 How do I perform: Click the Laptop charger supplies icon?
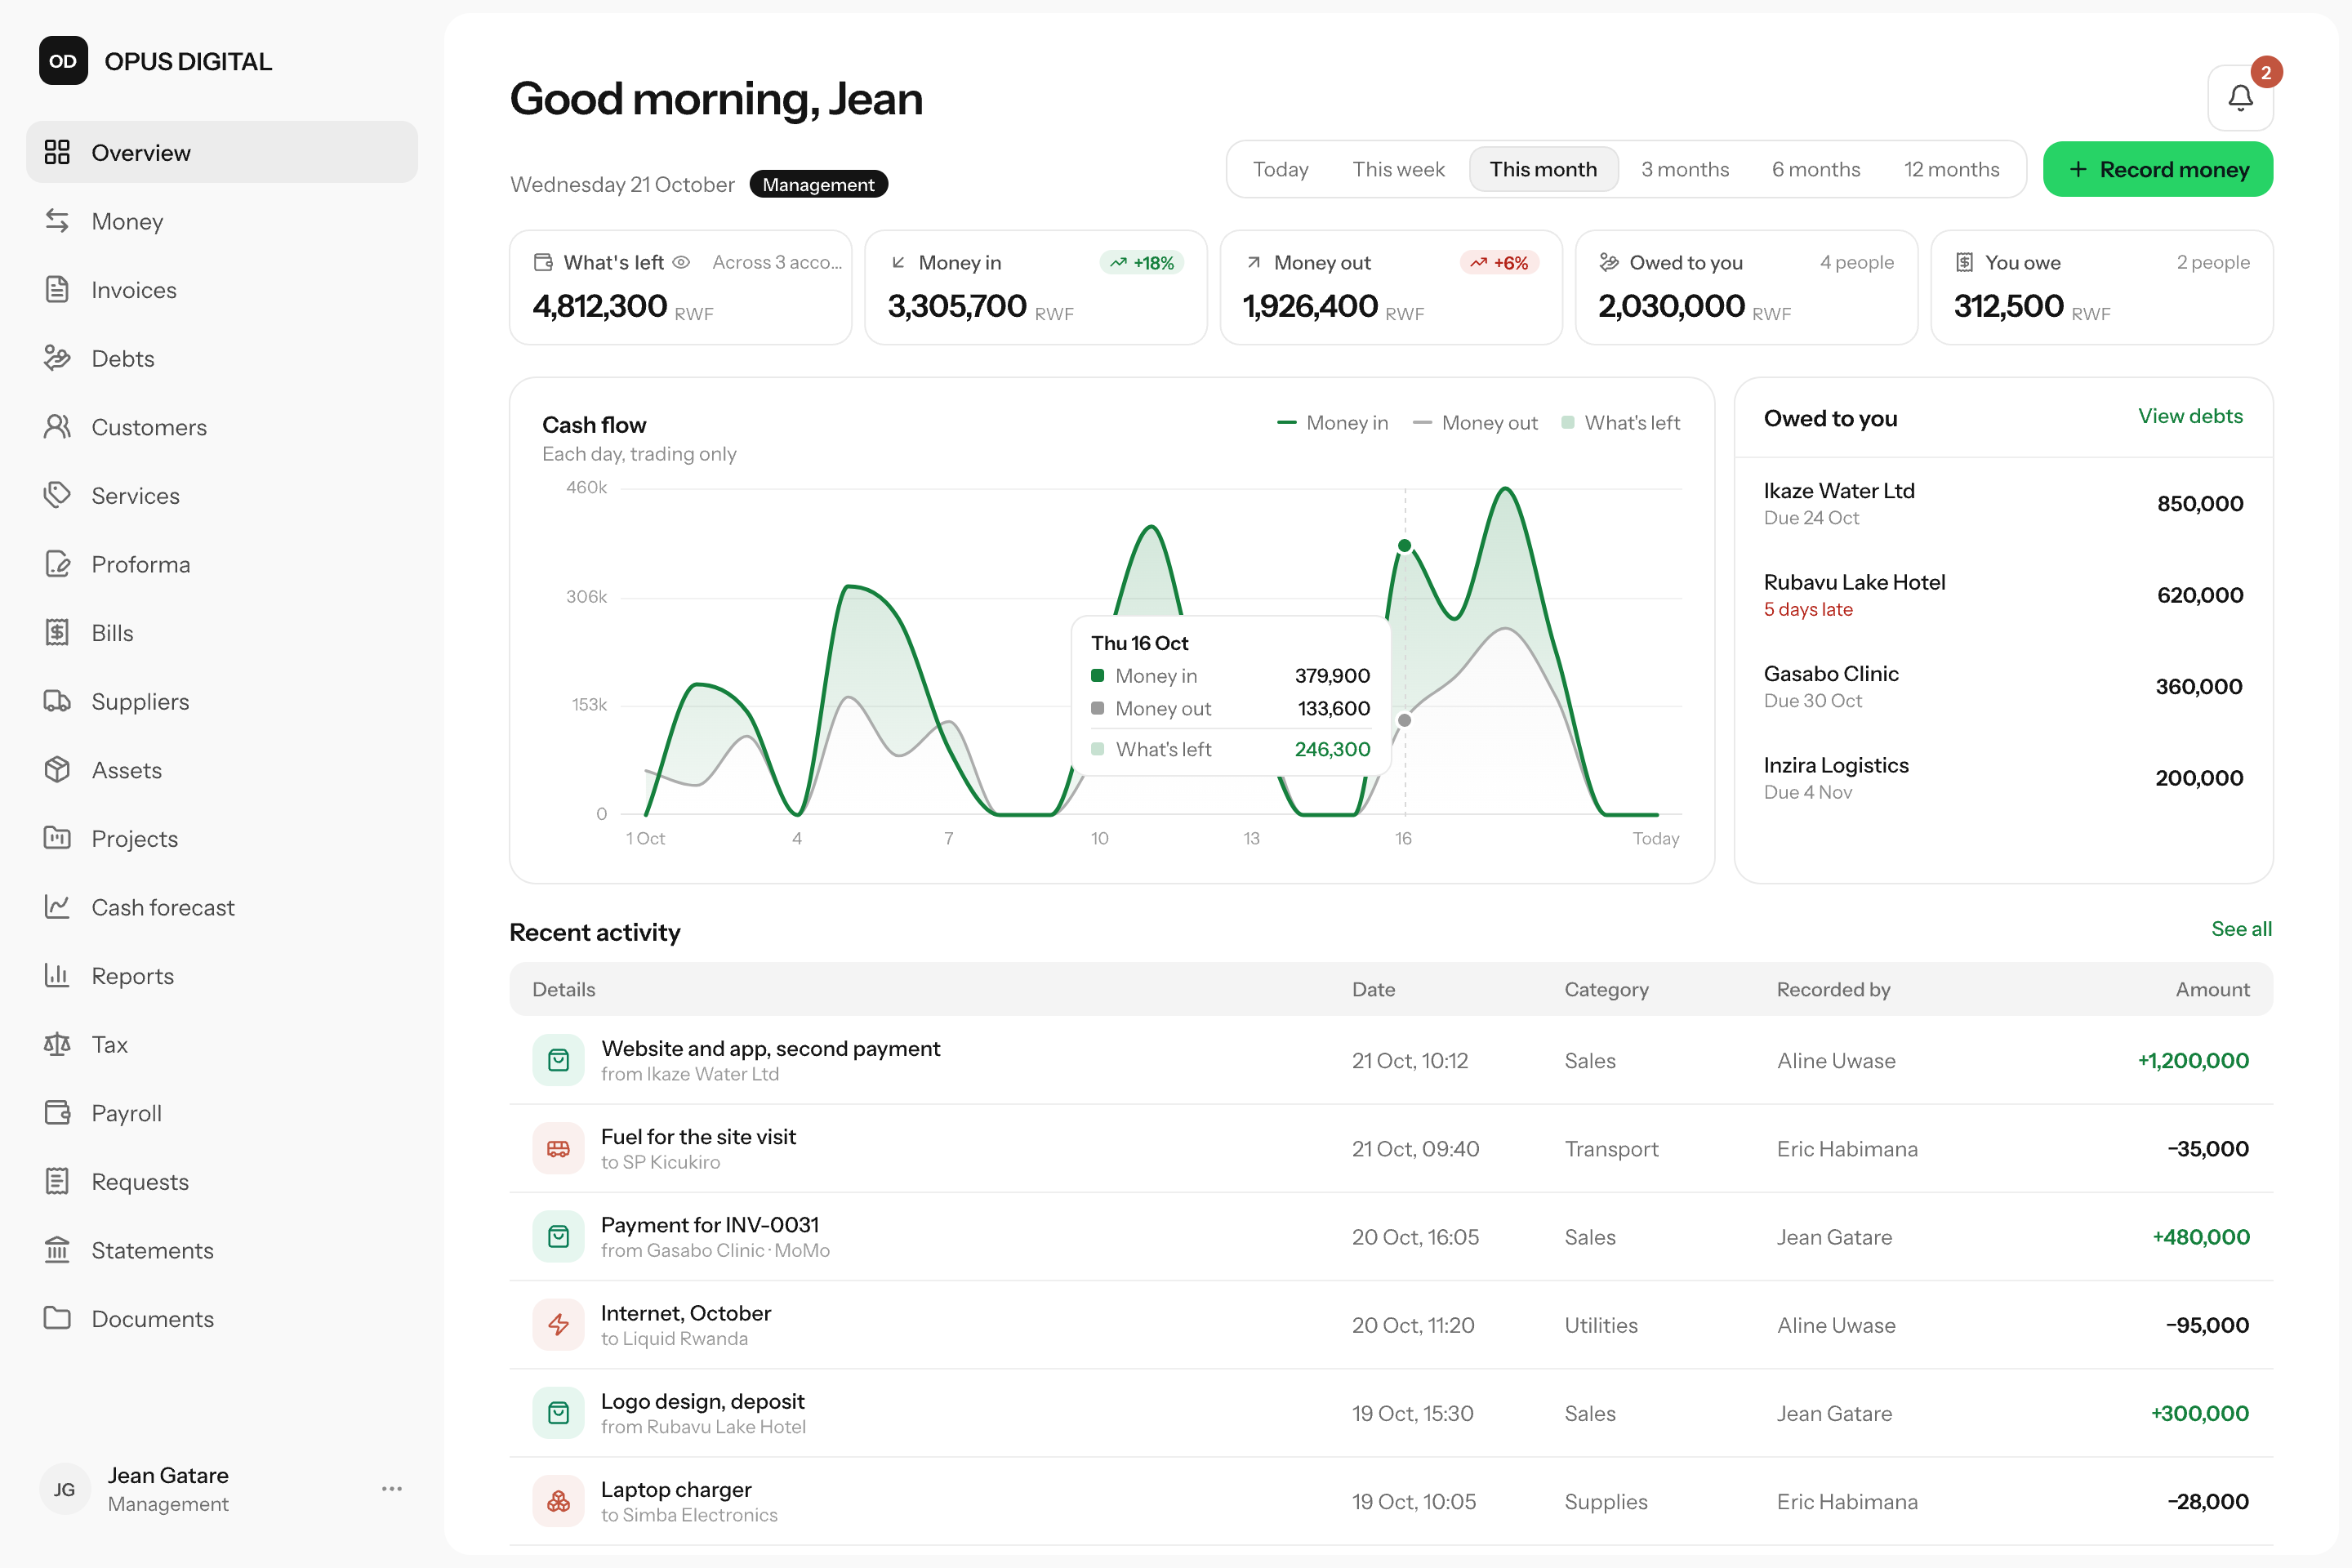tap(558, 1501)
